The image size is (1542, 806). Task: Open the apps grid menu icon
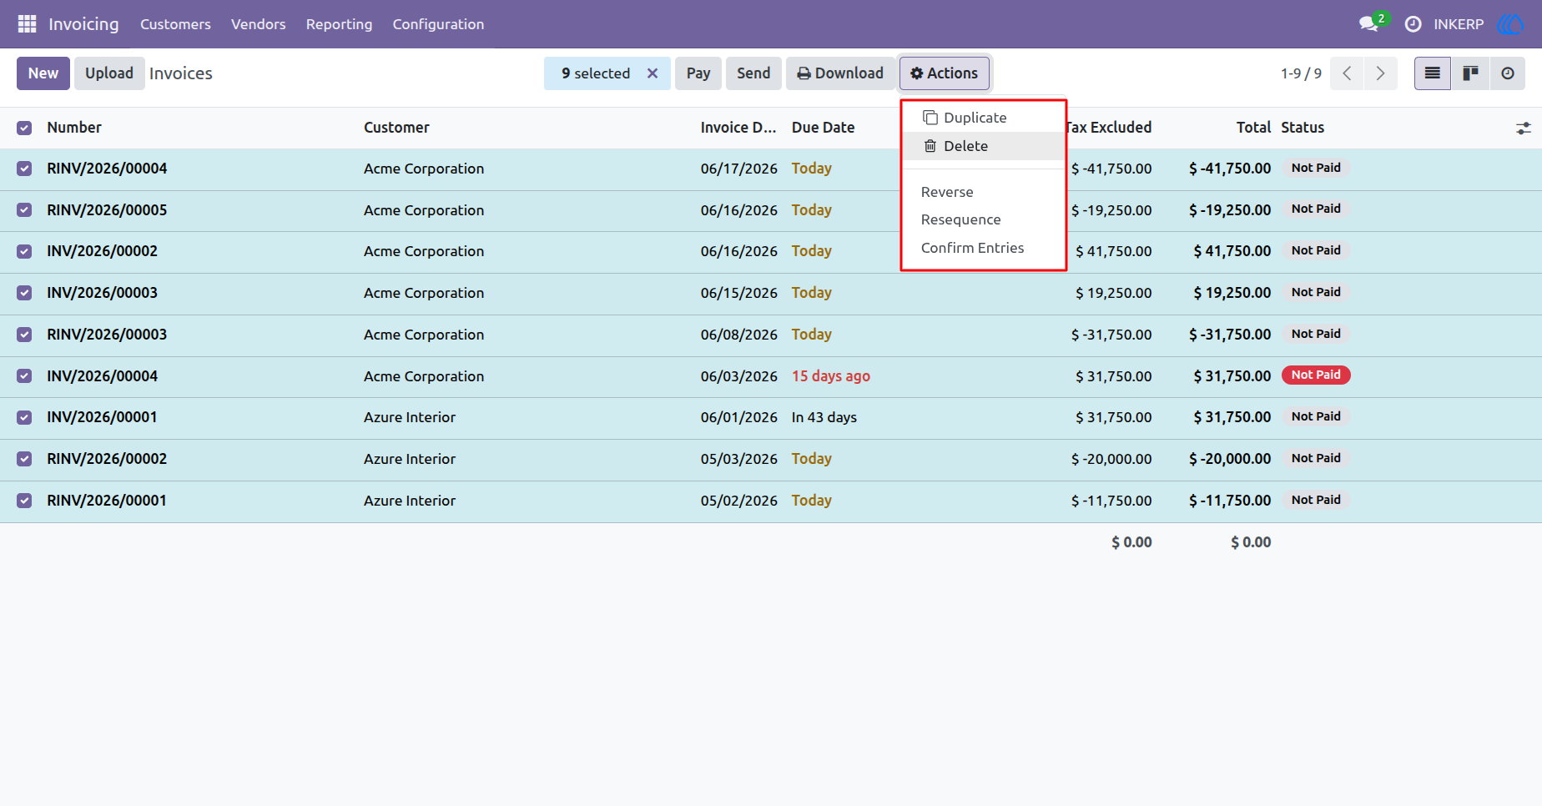point(27,24)
